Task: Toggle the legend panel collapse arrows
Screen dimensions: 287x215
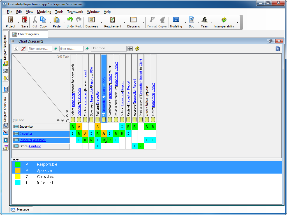Action: (16, 160)
